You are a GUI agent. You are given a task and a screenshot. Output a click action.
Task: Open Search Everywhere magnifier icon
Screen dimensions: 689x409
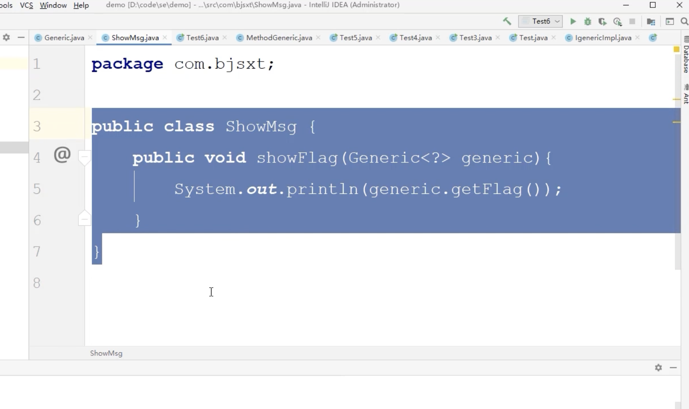(x=685, y=21)
